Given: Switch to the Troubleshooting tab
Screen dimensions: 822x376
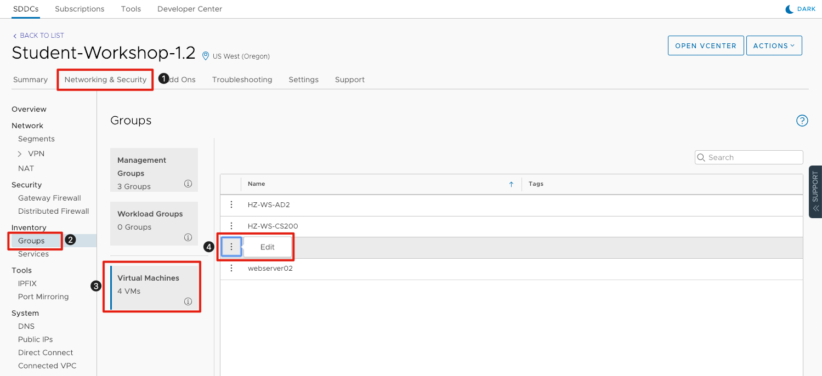Looking at the screenshot, I should click(242, 79).
